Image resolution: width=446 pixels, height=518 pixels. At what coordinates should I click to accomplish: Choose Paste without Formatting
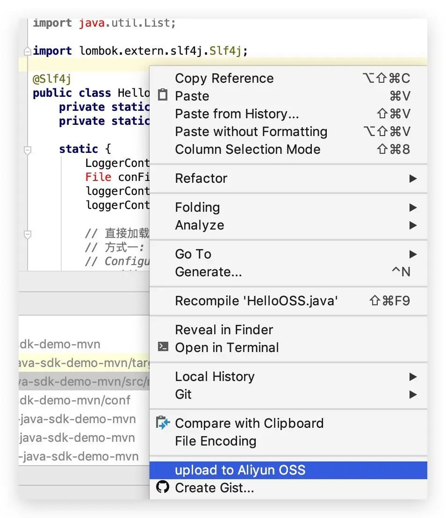(x=251, y=131)
